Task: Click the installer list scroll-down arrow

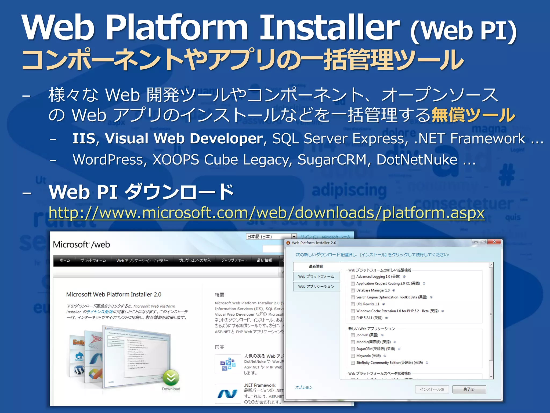Action: click(x=491, y=377)
